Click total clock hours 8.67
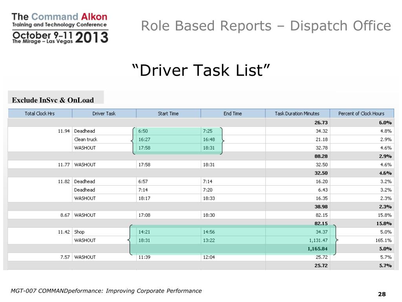 [65, 215]
